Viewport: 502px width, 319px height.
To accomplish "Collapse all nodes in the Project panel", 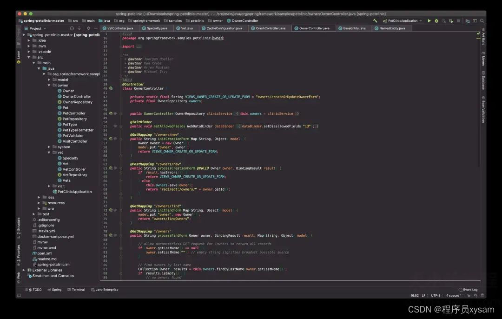I will (79, 28).
